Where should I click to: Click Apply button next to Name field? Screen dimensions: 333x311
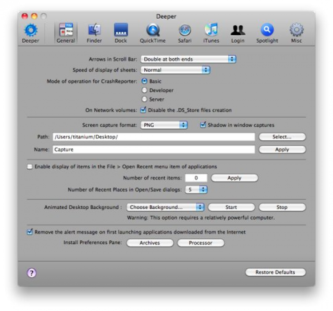pyautogui.click(x=282, y=149)
